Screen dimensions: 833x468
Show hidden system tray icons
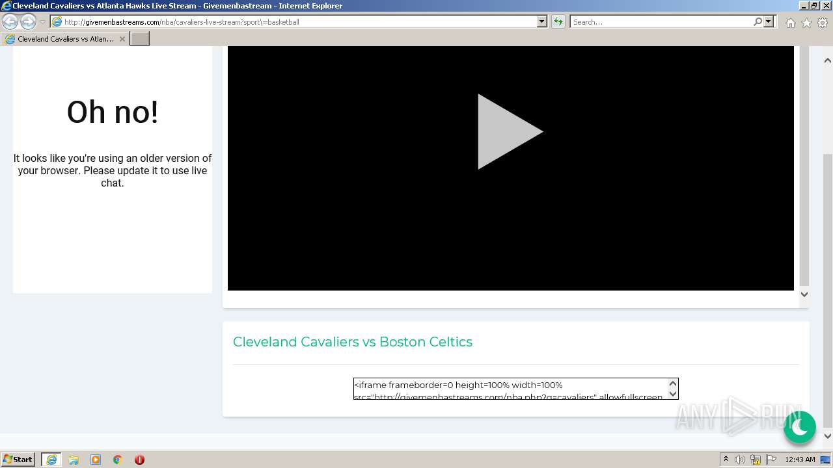tap(726, 460)
